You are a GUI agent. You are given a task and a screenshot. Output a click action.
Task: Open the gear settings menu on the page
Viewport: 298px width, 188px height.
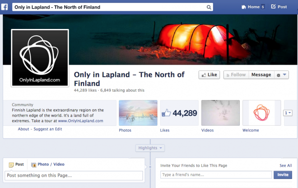281,75
